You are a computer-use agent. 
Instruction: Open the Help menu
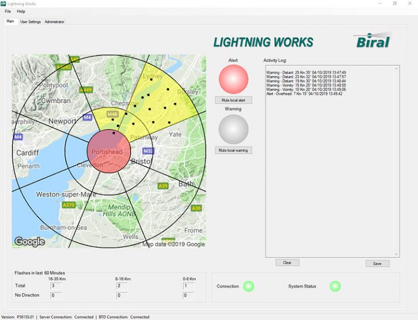point(21,11)
